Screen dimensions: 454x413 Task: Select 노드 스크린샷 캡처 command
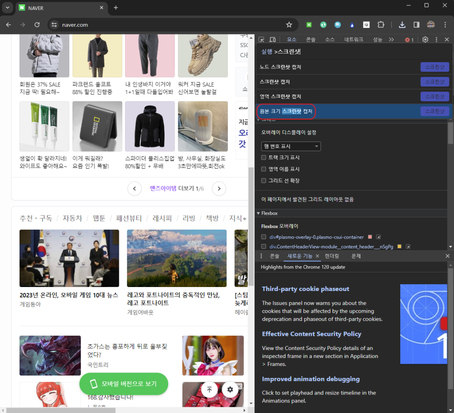(354, 67)
